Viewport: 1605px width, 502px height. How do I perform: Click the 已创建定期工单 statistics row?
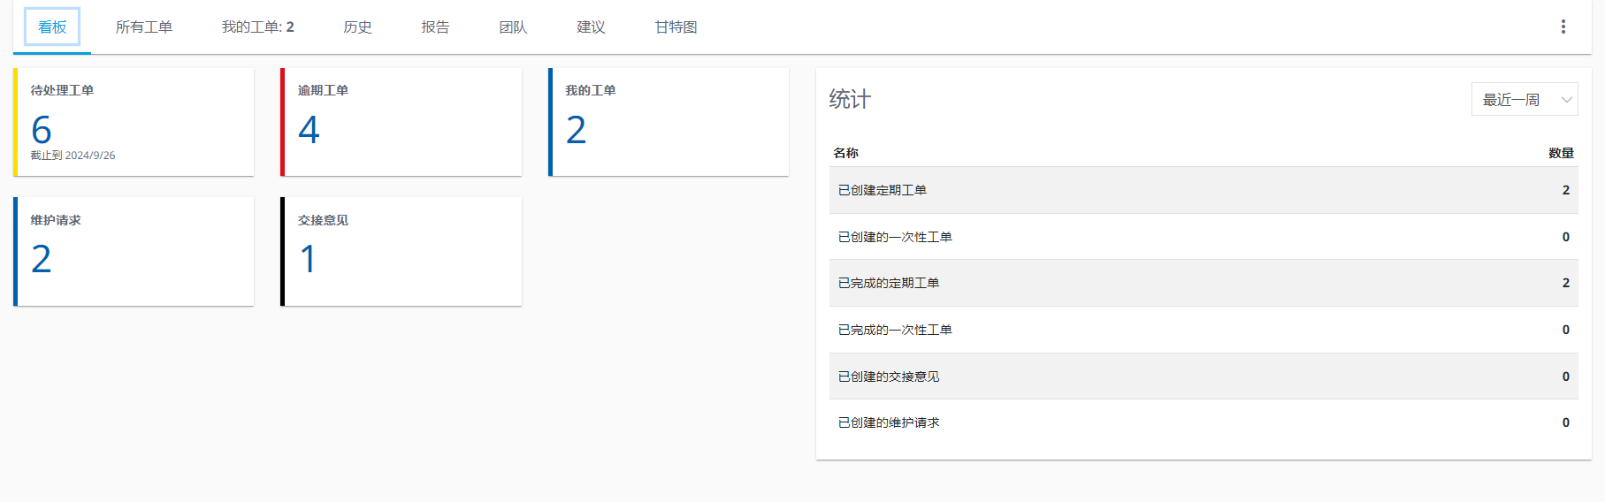pyautogui.click(x=1203, y=190)
